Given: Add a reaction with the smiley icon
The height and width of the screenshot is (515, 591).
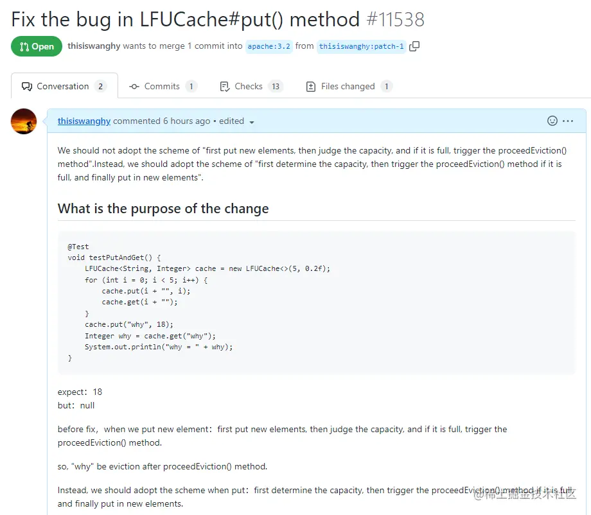Looking at the screenshot, I should tap(552, 121).
